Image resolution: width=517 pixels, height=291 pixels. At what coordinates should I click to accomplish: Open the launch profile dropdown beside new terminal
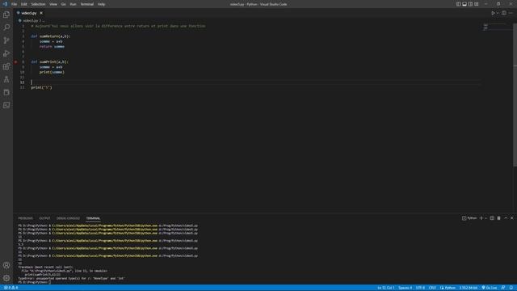tap(485, 218)
